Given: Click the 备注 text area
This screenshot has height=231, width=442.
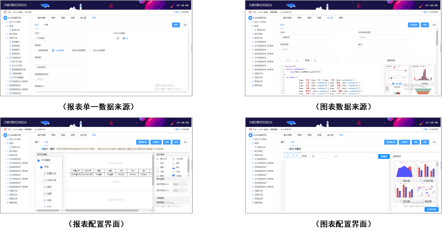Looking at the screenshot, I should click(383, 50).
